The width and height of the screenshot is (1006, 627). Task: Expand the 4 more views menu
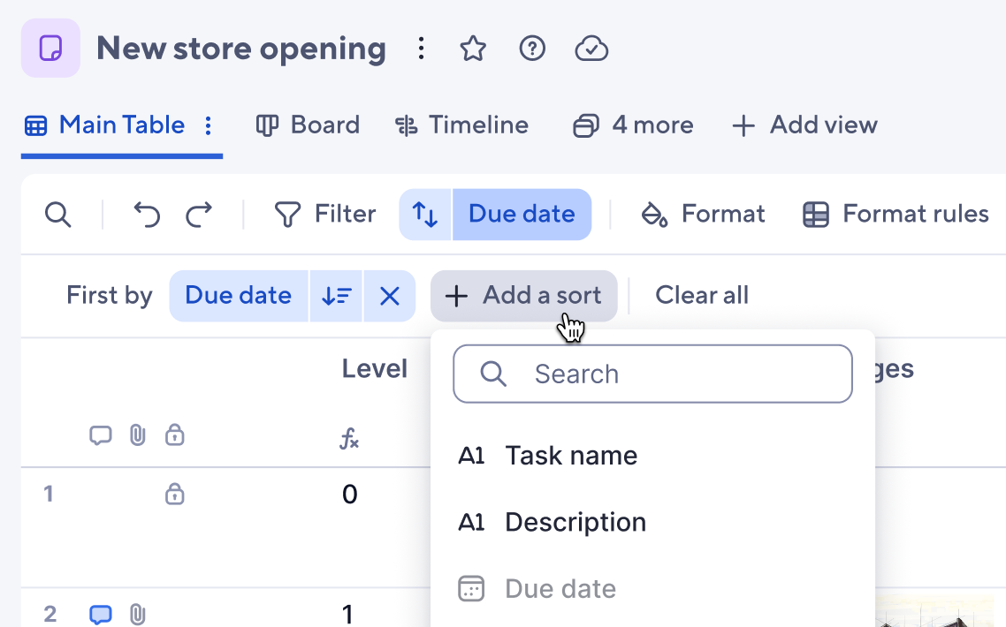point(633,125)
